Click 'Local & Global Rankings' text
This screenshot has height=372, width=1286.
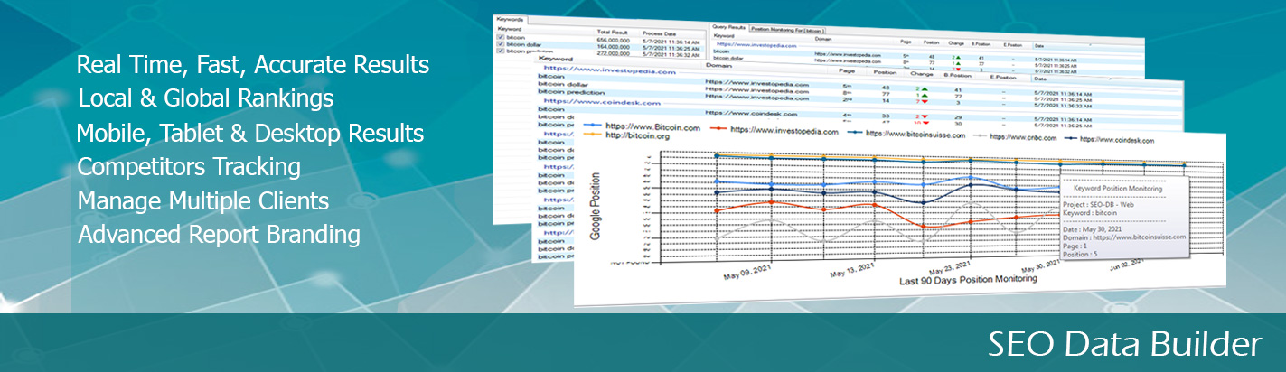click(x=206, y=98)
